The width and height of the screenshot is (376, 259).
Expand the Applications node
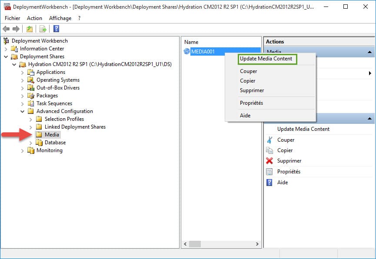pyautogui.click(x=23, y=73)
